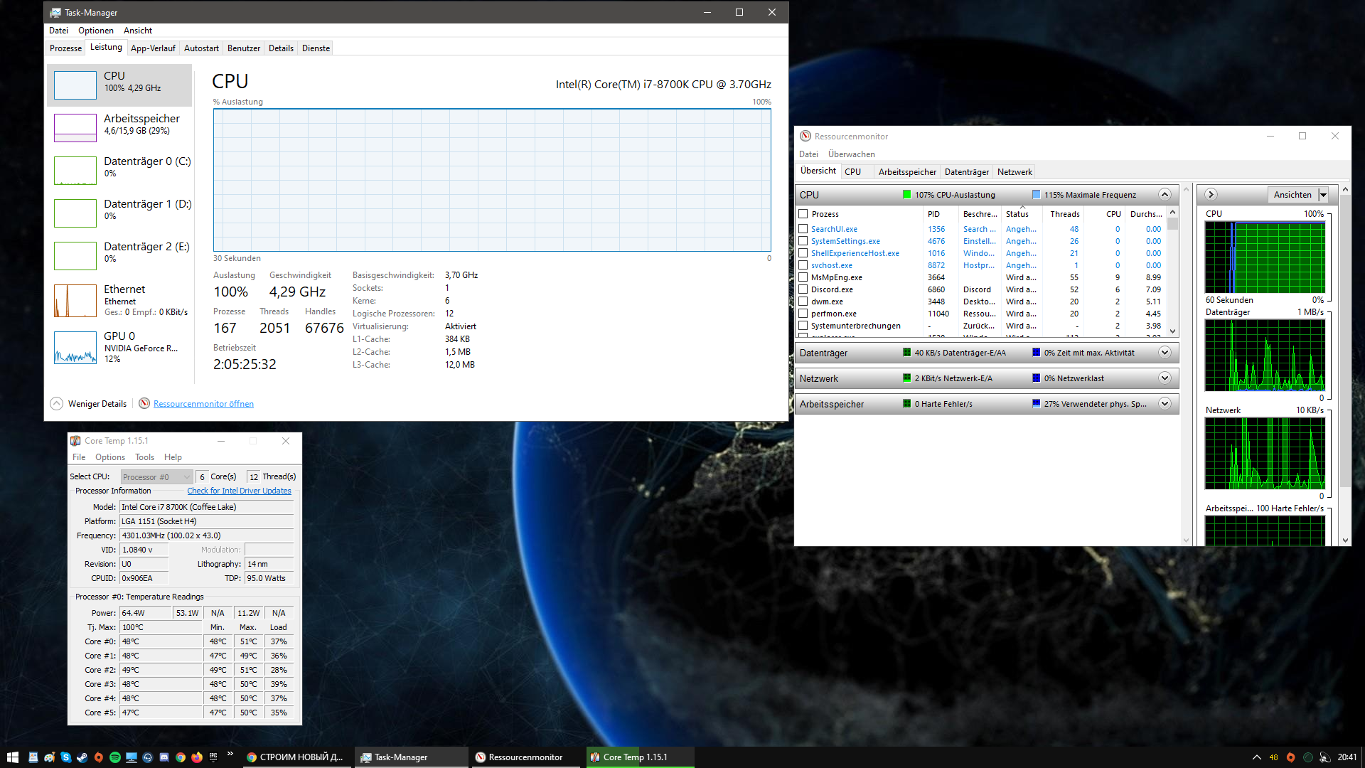
Task: Open Steam from the taskbar
Action: [x=82, y=757]
